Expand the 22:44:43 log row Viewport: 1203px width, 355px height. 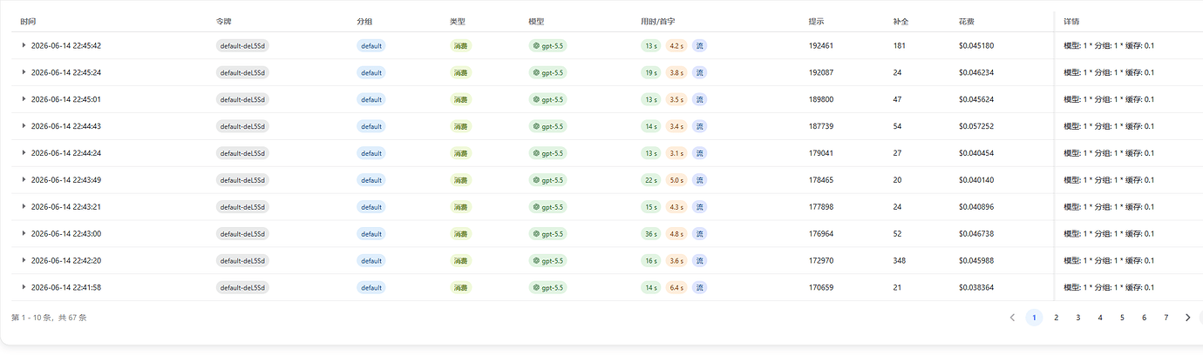tap(24, 126)
